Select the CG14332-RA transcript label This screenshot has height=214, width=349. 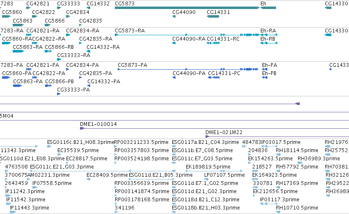click(103, 47)
